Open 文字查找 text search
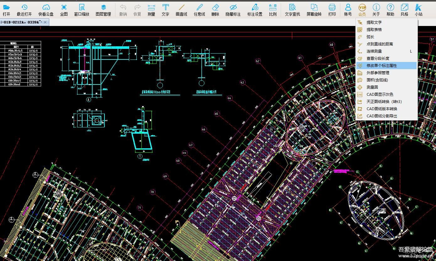Viewport: 436px width, 261px height. (292, 10)
